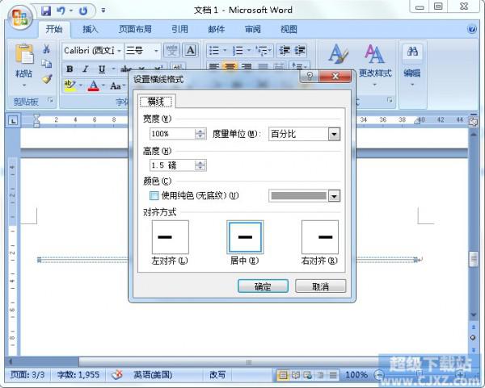Expand the font size 三号 dropdown
This screenshot has height=388, width=485.
(x=155, y=51)
